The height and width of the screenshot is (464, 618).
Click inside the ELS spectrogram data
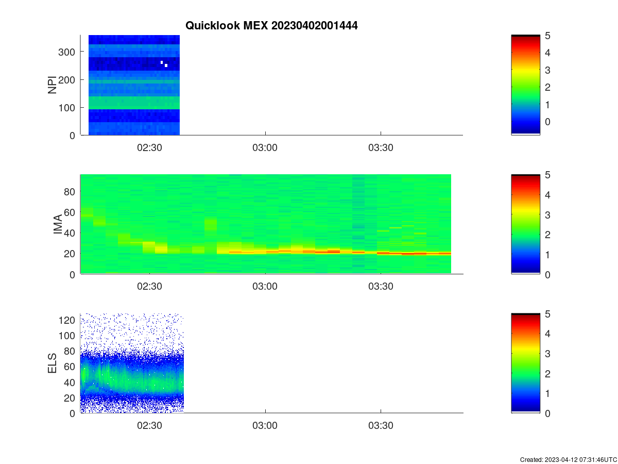(x=132, y=363)
